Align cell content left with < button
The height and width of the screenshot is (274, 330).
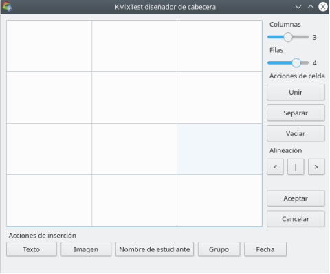275,167
